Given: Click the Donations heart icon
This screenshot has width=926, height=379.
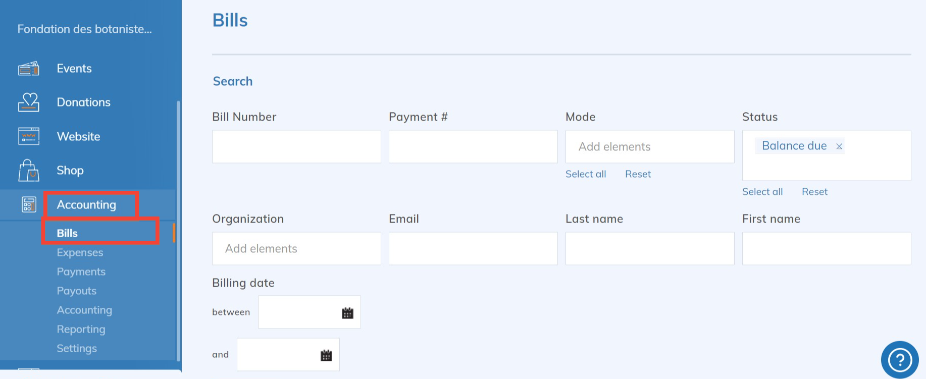Looking at the screenshot, I should point(29,102).
